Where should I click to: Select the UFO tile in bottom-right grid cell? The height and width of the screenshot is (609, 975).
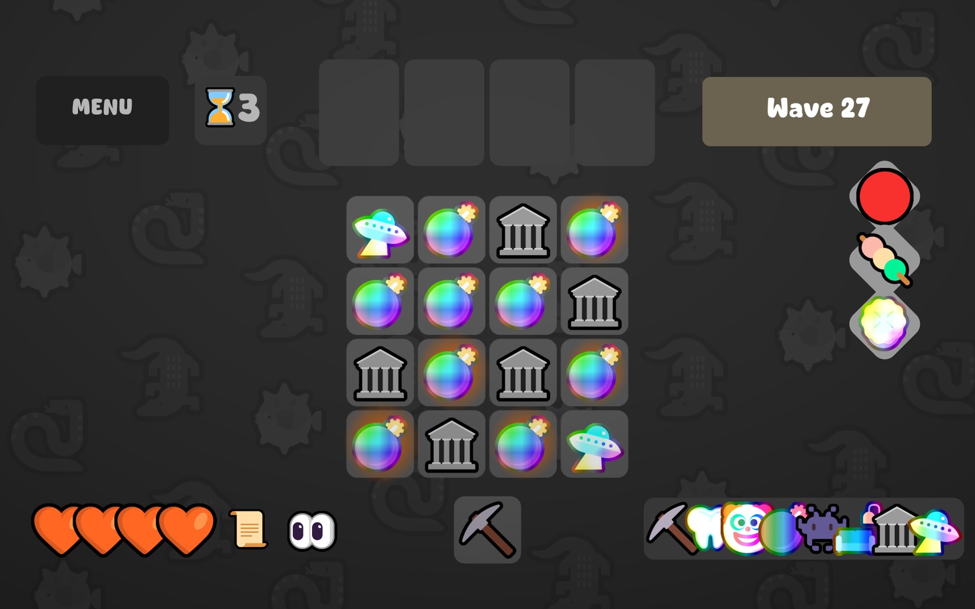point(594,444)
